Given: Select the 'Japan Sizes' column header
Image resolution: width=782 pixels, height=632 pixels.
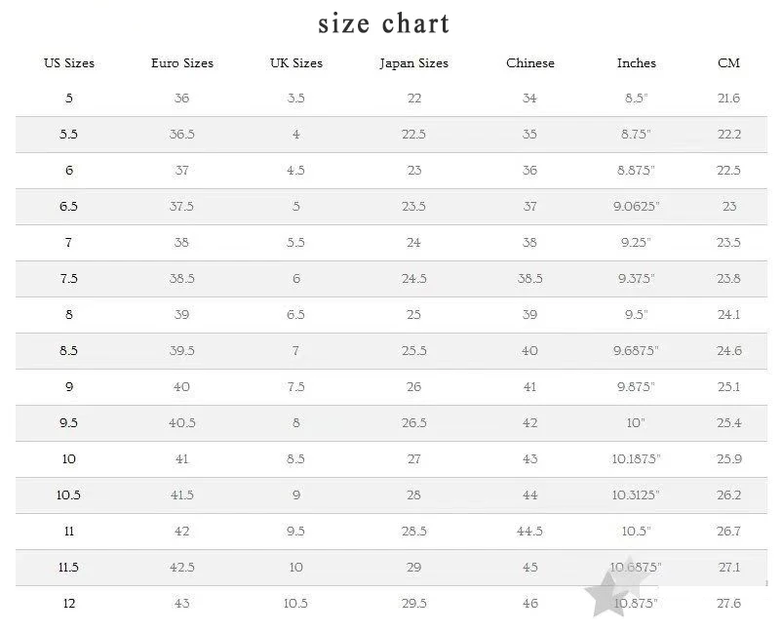Looking at the screenshot, I should click(x=414, y=63).
